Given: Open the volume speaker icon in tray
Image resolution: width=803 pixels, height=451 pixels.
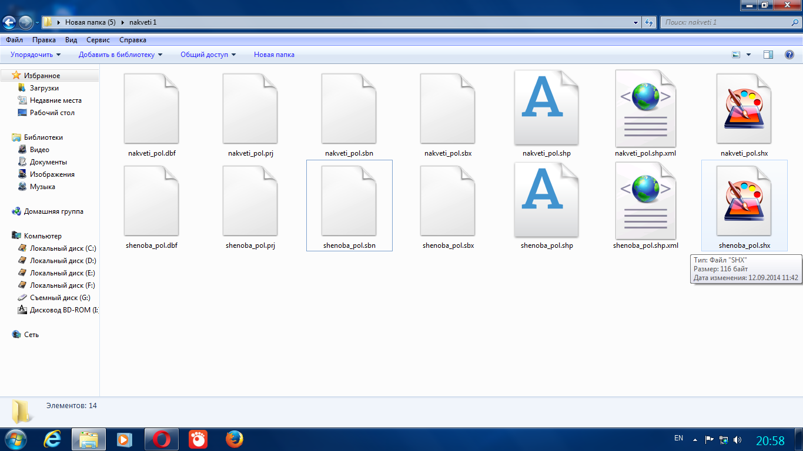Looking at the screenshot, I should pyautogui.click(x=738, y=439).
